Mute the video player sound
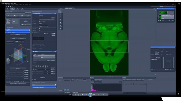181x101 pixels. [x=98, y=95]
